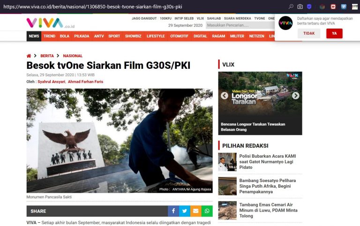Visit the SUARA MERDEKA top link

pos(237,18)
